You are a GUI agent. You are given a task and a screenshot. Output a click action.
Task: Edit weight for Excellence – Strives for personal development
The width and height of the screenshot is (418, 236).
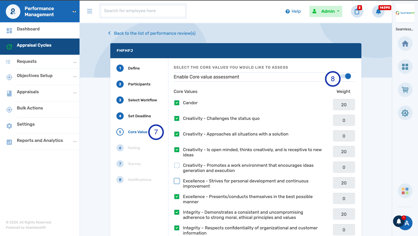click(344, 183)
